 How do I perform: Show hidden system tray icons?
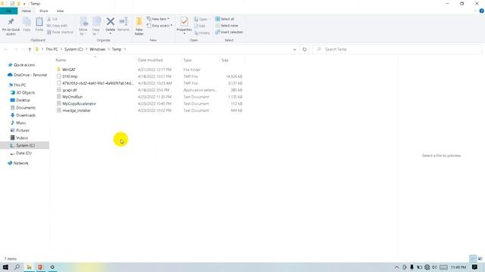(x=396, y=267)
